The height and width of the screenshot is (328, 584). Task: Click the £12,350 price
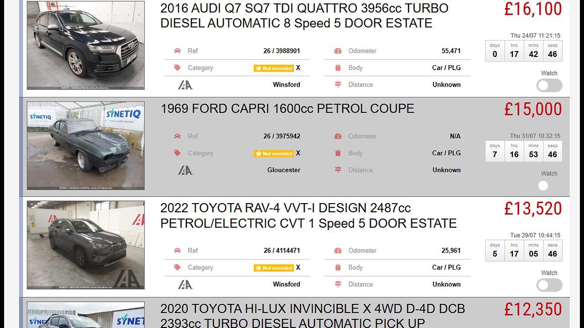tap(533, 309)
